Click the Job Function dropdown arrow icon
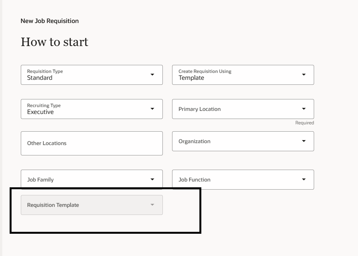The image size is (358, 256). pyautogui.click(x=303, y=179)
